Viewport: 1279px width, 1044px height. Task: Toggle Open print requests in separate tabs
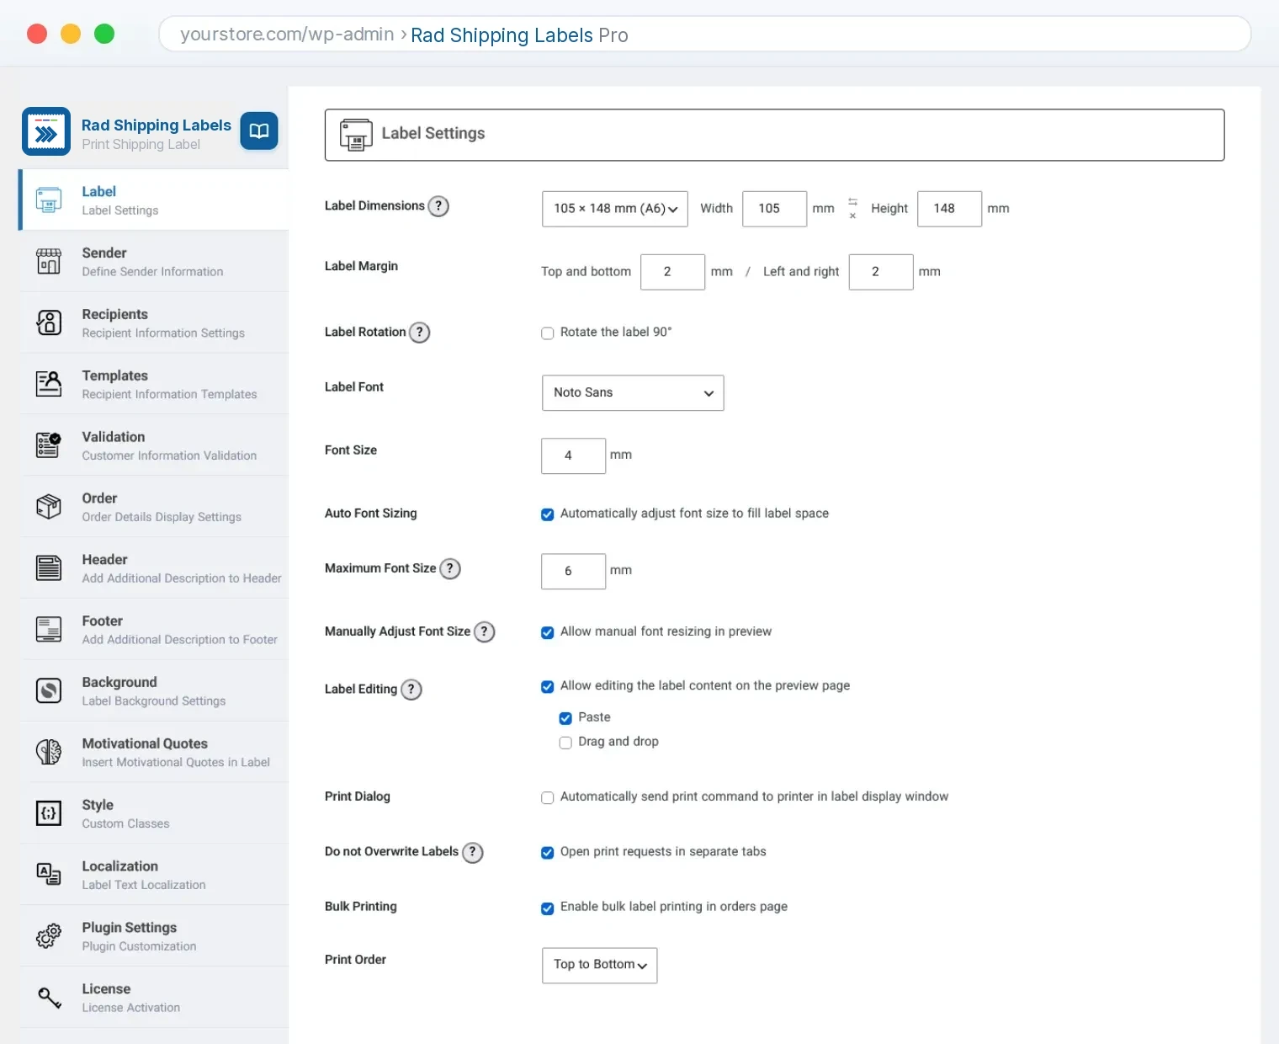tap(548, 853)
